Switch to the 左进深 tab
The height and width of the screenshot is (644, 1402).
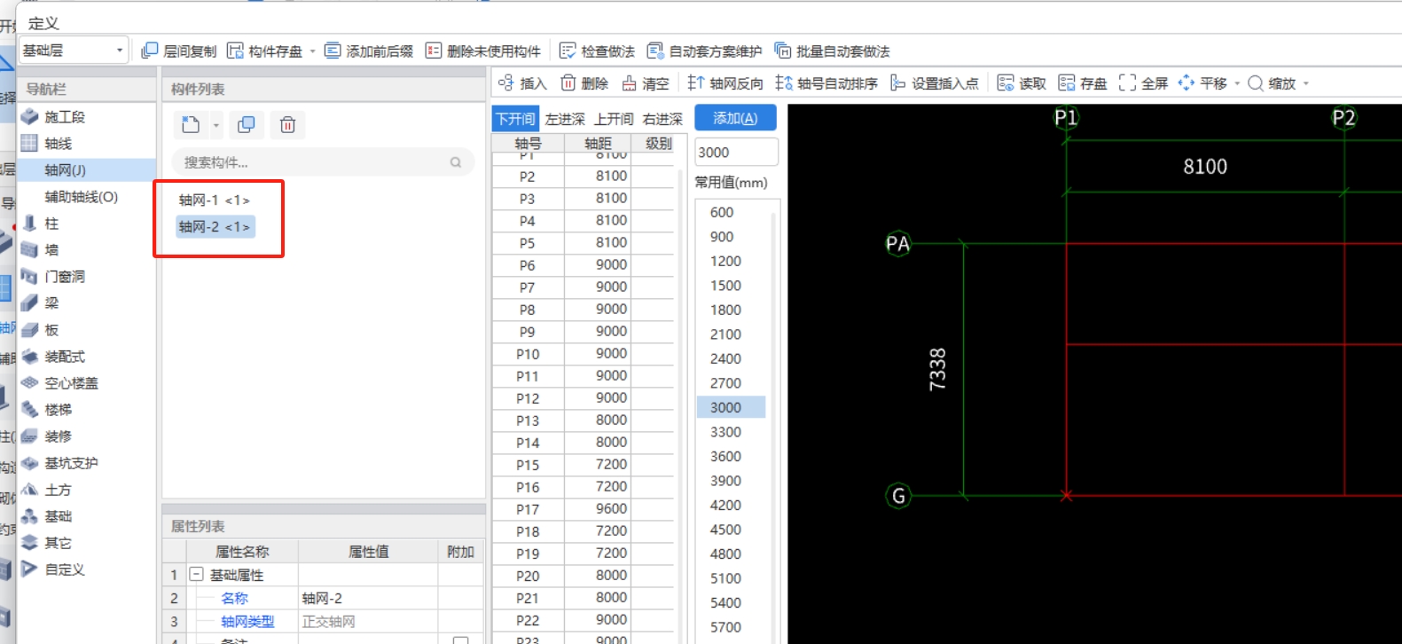tap(565, 119)
